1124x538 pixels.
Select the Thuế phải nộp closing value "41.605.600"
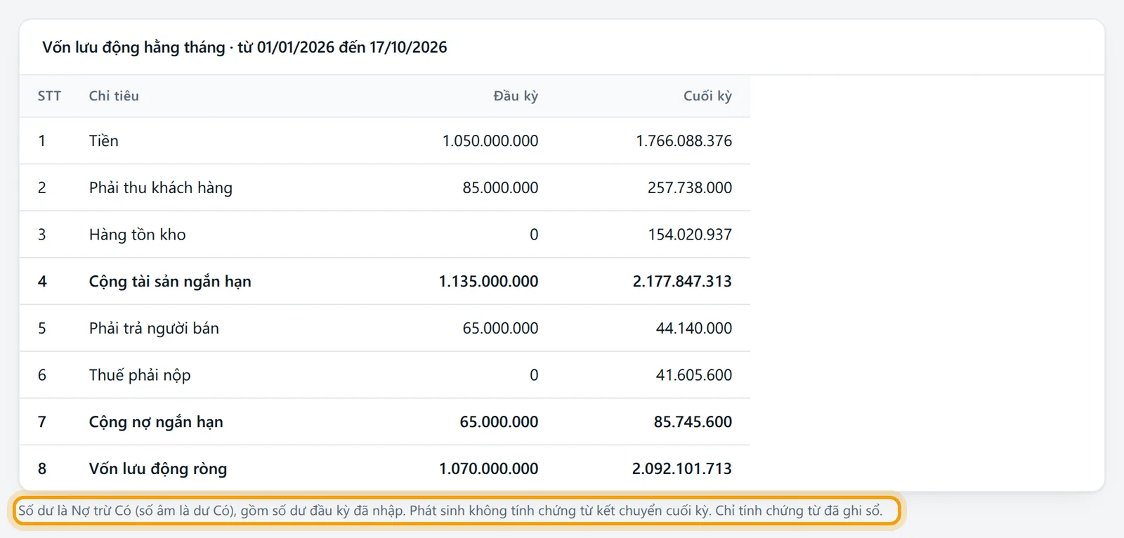click(694, 376)
